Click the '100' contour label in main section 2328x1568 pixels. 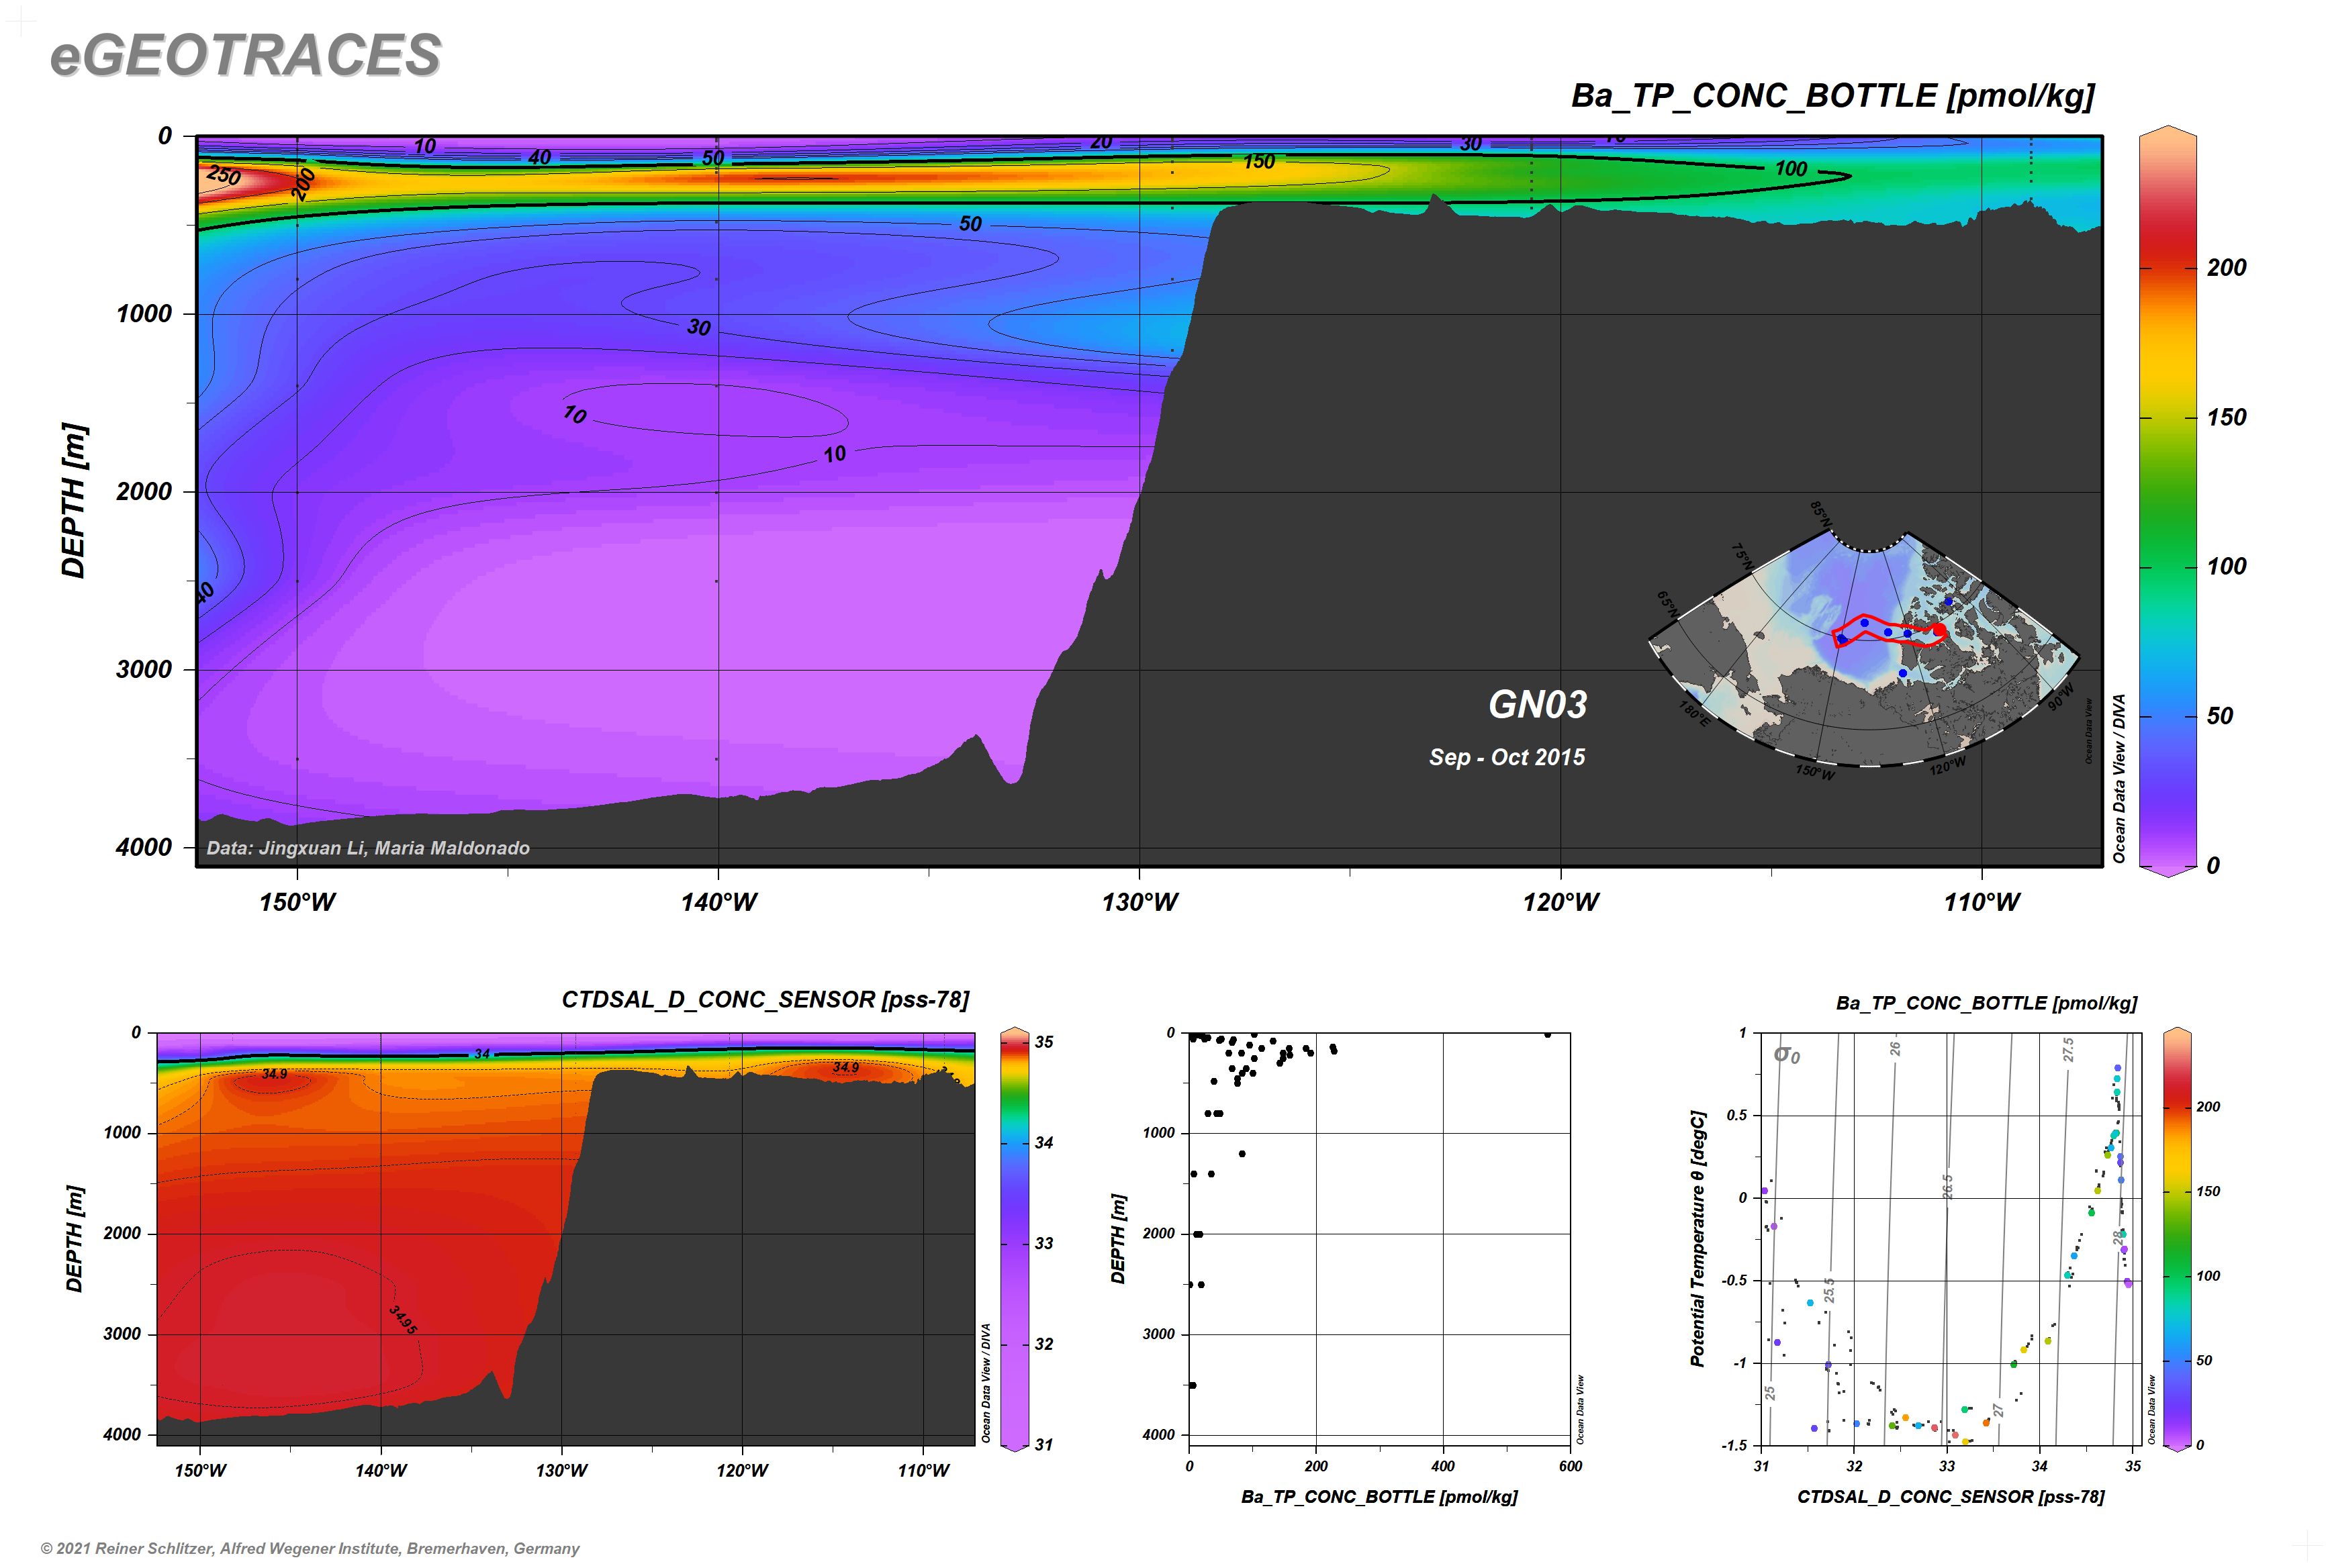(1791, 169)
